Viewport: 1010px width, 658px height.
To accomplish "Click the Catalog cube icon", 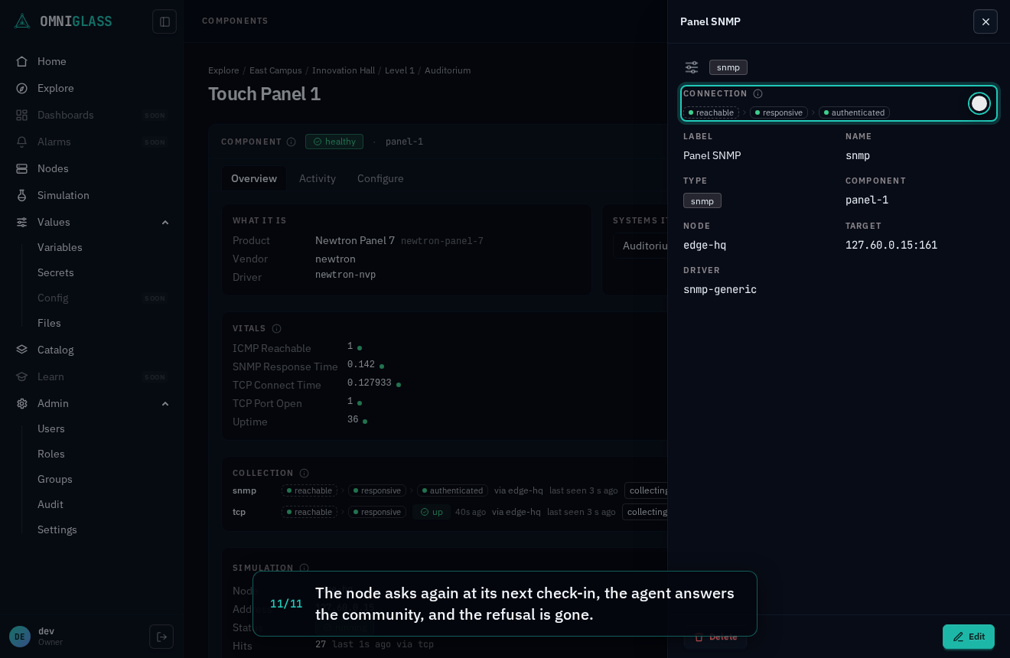I will click(x=22, y=350).
